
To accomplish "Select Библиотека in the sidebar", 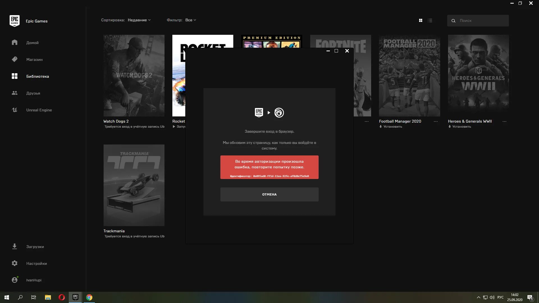I will tap(37, 76).
